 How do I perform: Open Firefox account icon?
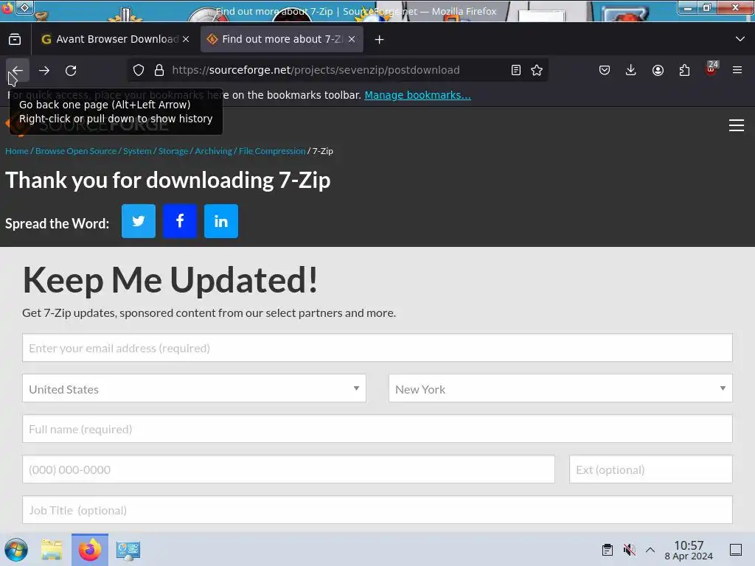[658, 70]
